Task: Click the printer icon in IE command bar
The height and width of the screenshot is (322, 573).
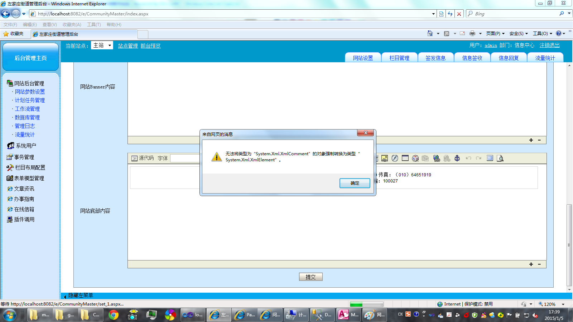Action: point(472,33)
